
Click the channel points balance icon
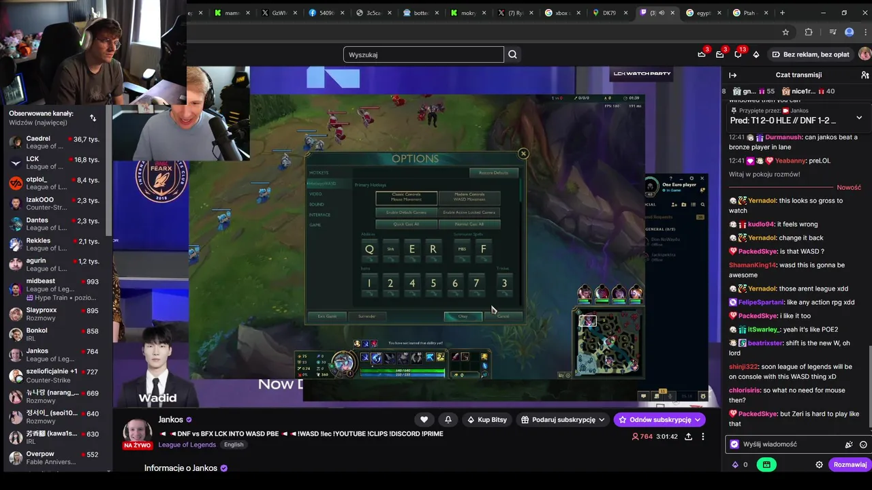(735, 465)
